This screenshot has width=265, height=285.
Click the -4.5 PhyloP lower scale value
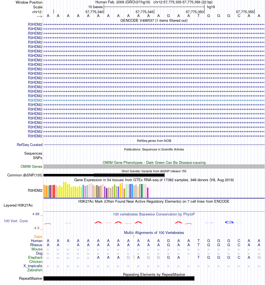click(36, 228)
